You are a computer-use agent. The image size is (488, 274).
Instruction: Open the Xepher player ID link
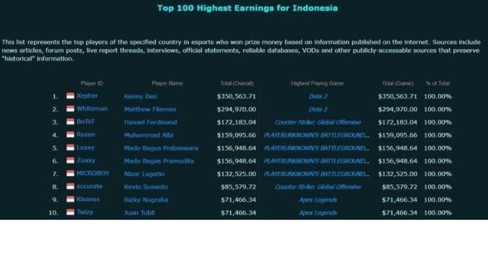tap(87, 96)
